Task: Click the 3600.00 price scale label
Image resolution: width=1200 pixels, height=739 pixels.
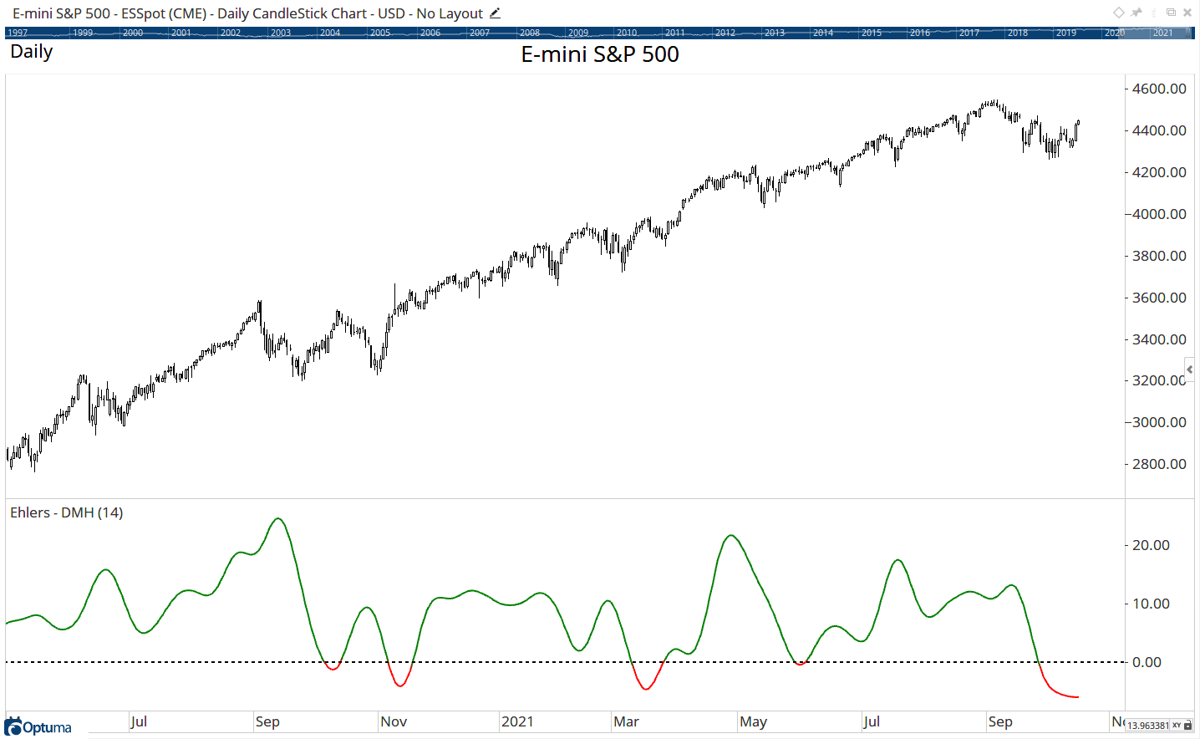Action: point(1159,298)
